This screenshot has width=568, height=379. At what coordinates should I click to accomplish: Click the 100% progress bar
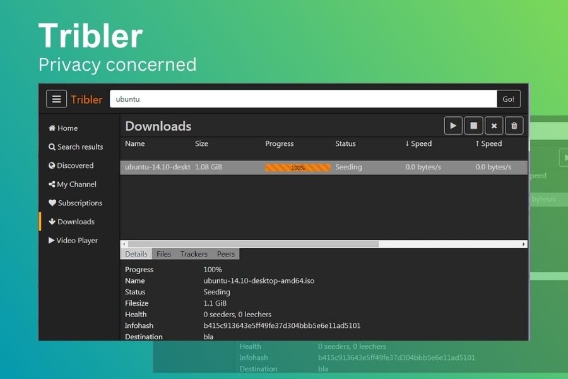click(x=297, y=167)
